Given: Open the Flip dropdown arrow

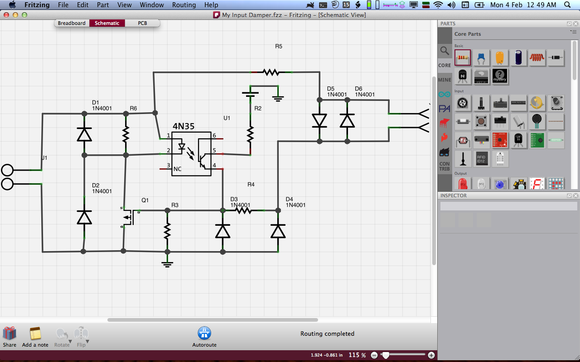Looking at the screenshot, I should tap(87, 342).
